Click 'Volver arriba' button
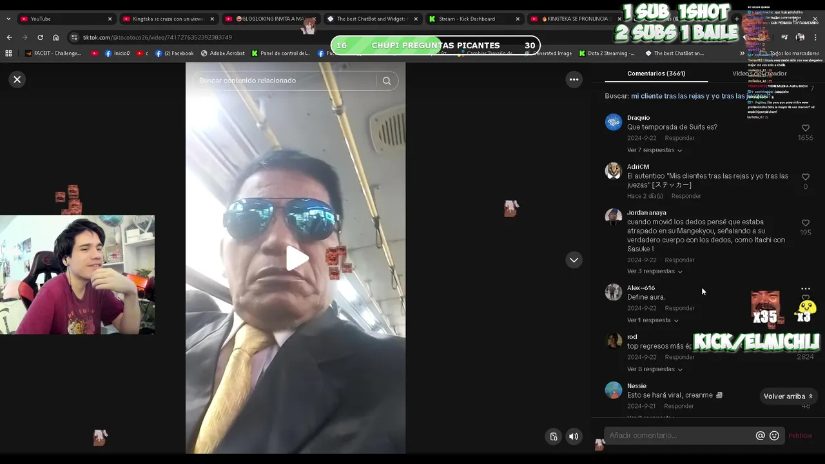 [788, 396]
